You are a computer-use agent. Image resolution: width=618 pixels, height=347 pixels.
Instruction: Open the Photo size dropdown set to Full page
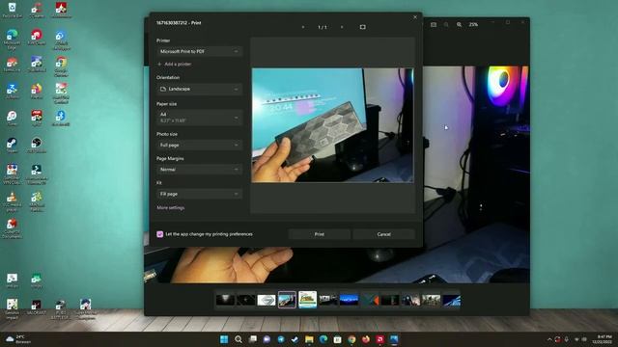click(199, 145)
